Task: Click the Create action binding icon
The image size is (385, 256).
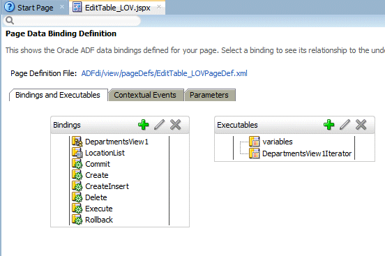Action: tap(77, 175)
